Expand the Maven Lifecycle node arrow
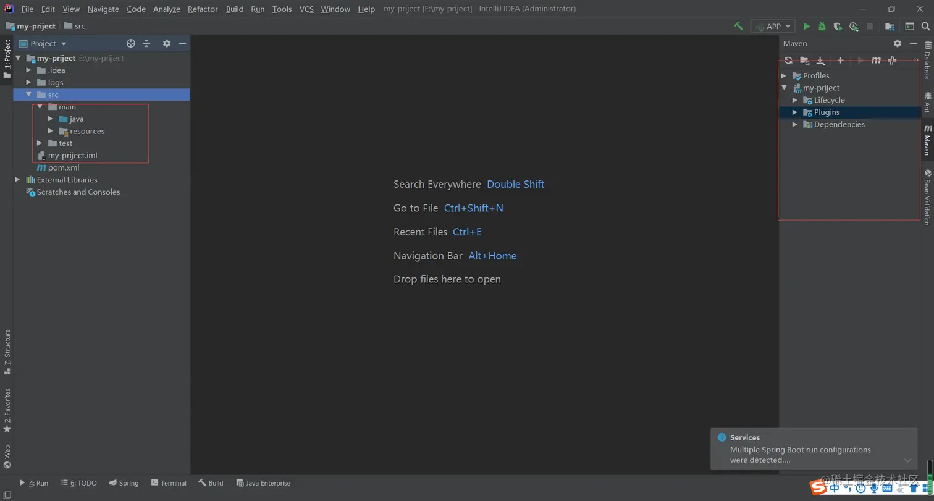The height and width of the screenshot is (501, 934). click(x=795, y=100)
